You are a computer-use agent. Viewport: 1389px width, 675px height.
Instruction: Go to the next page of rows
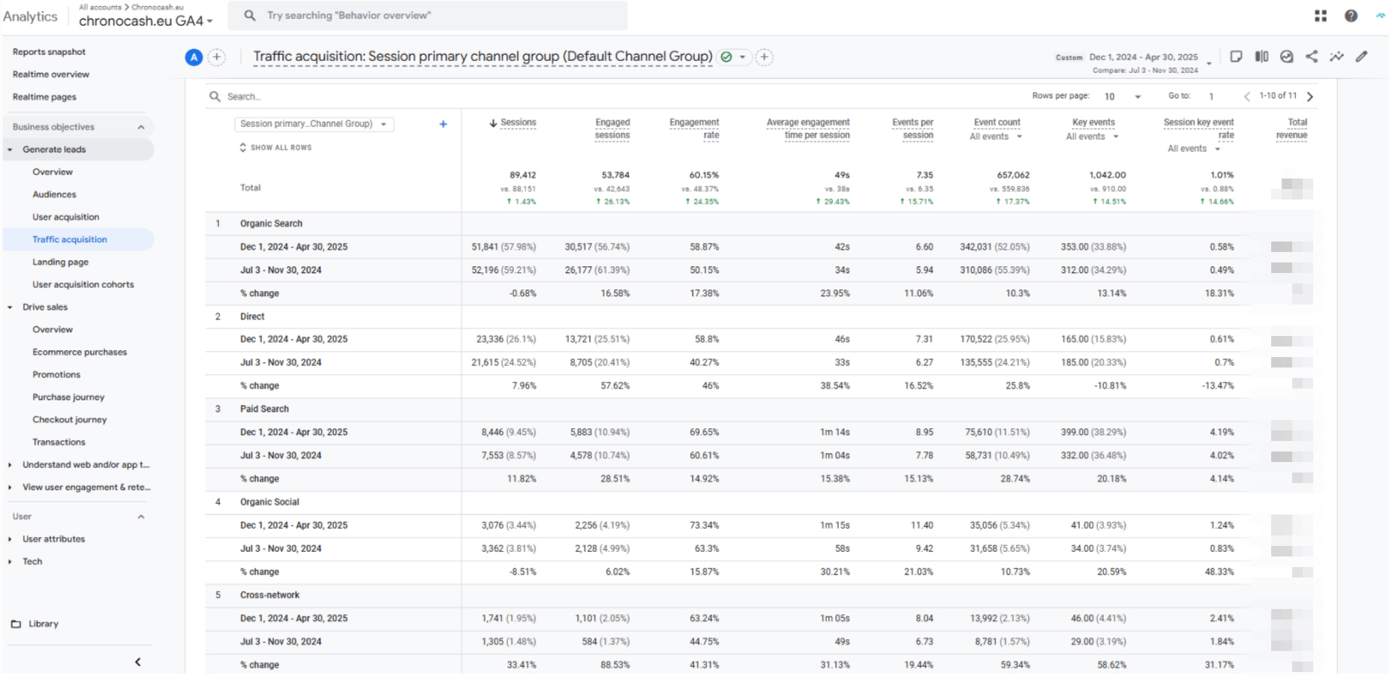1310,97
